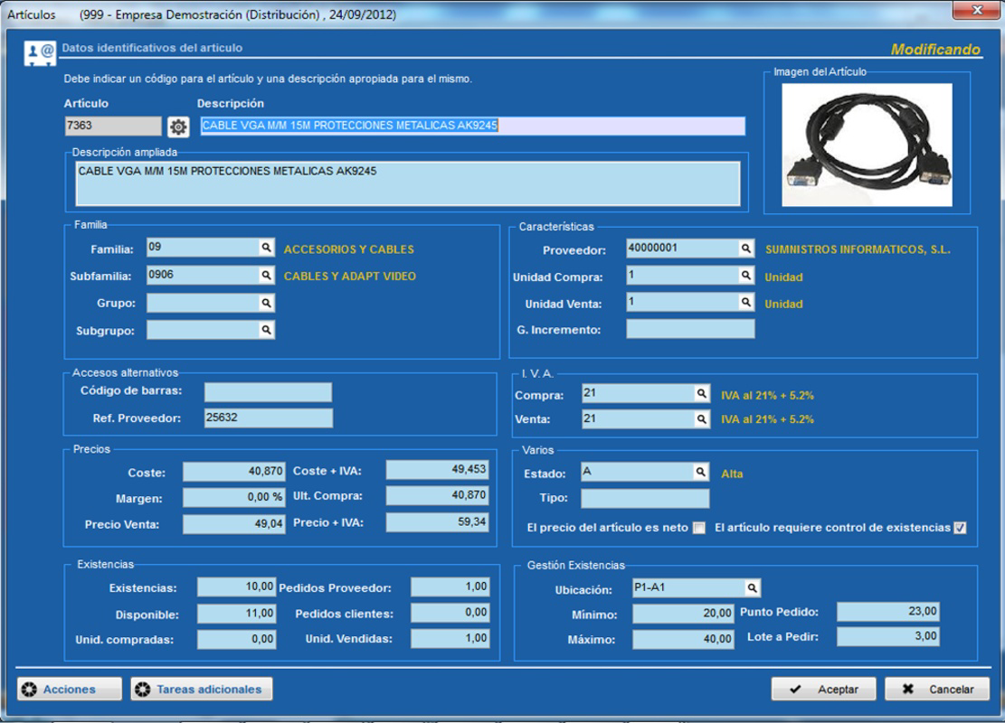This screenshot has height=723, width=1005.
Task: Open the Acciones menu button
Action: coord(70,689)
